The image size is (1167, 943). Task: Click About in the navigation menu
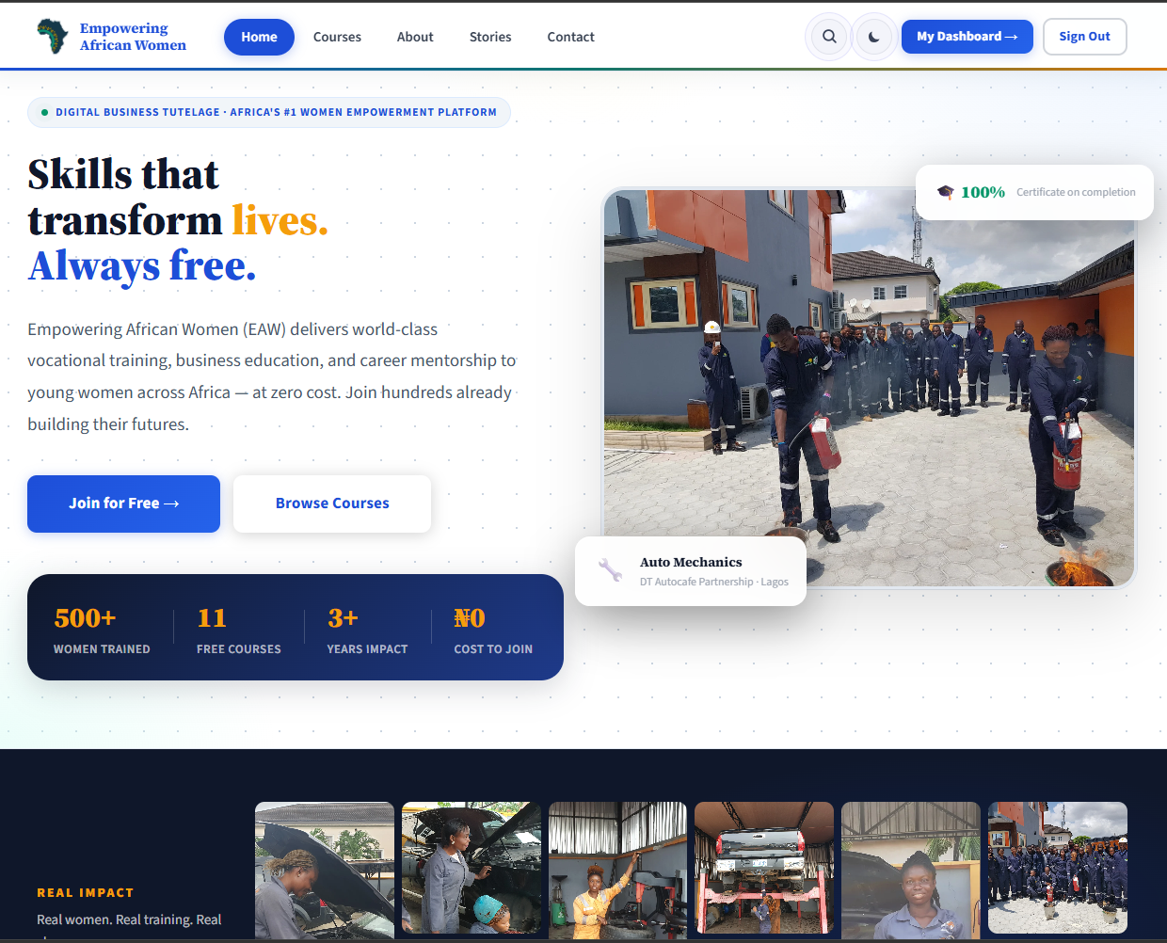coord(415,37)
